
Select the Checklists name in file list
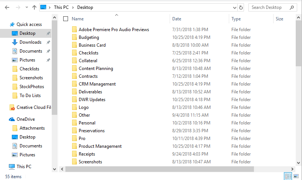[x=88, y=53]
